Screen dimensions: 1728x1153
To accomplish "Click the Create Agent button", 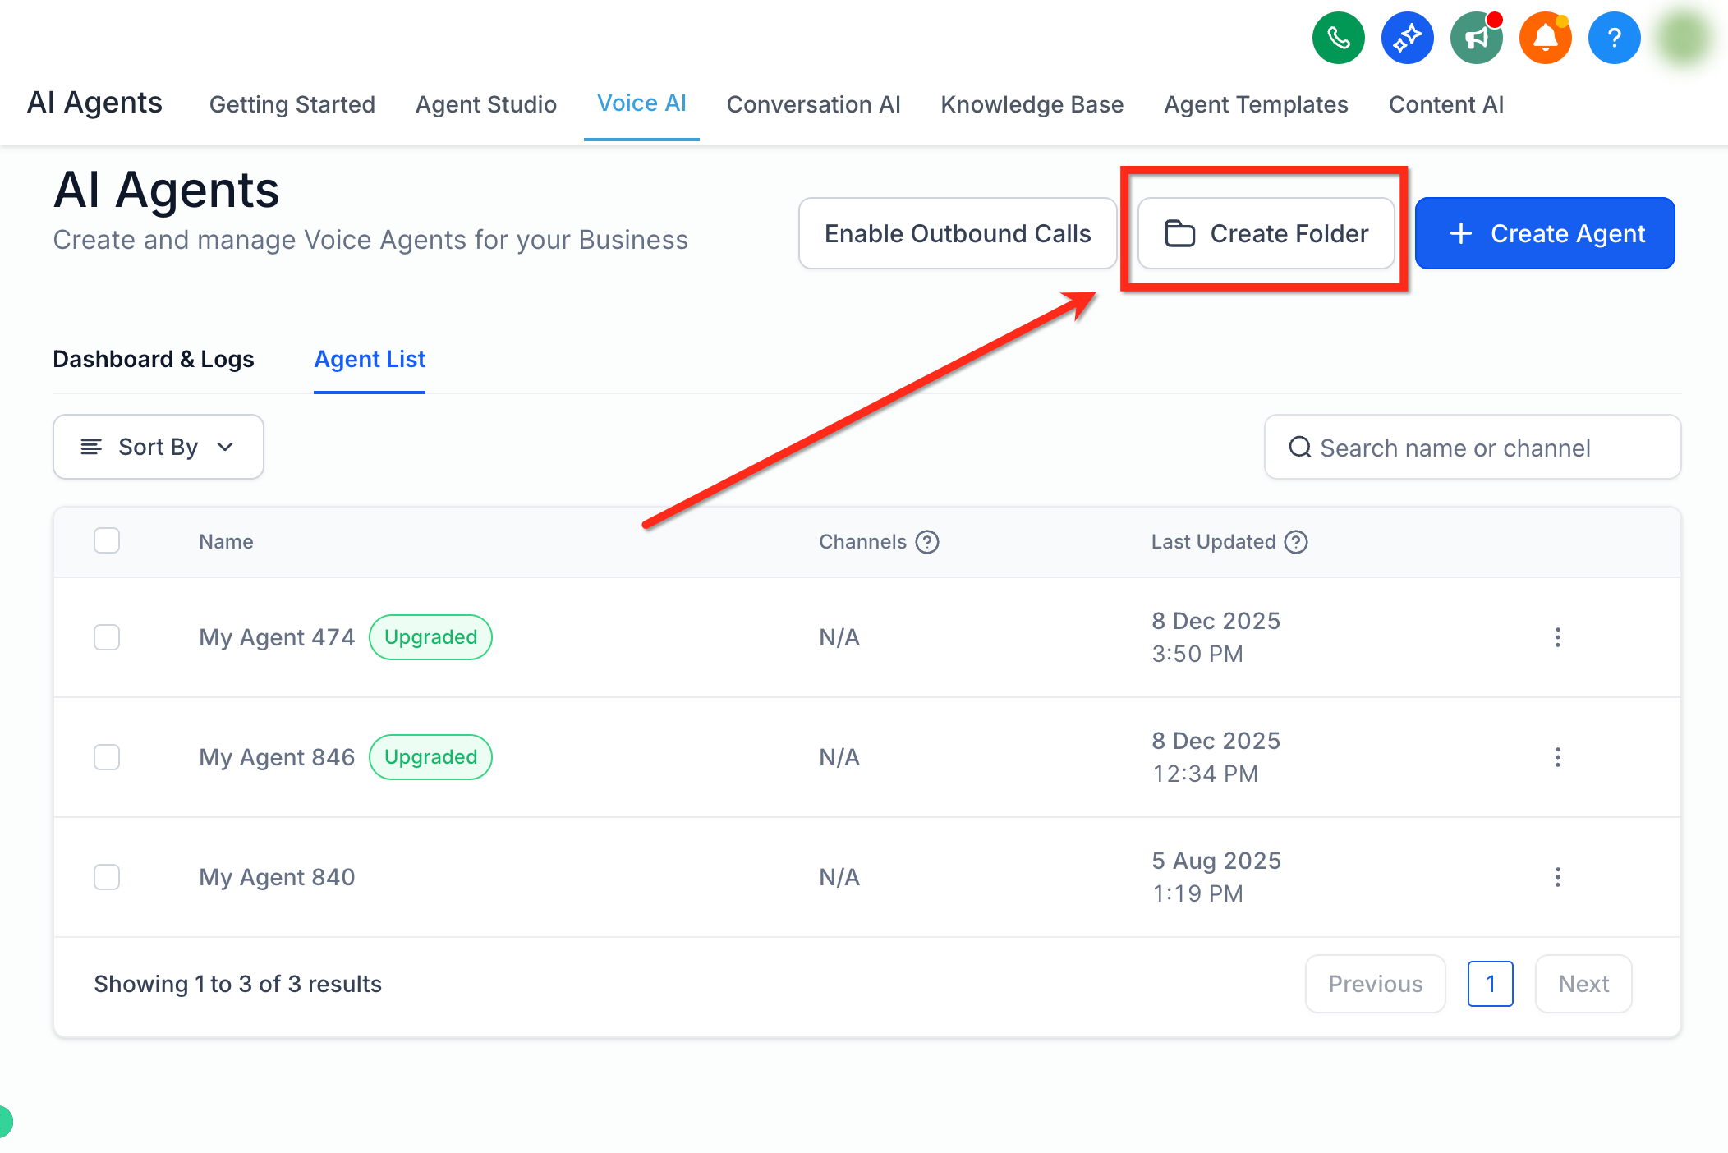I will point(1545,233).
